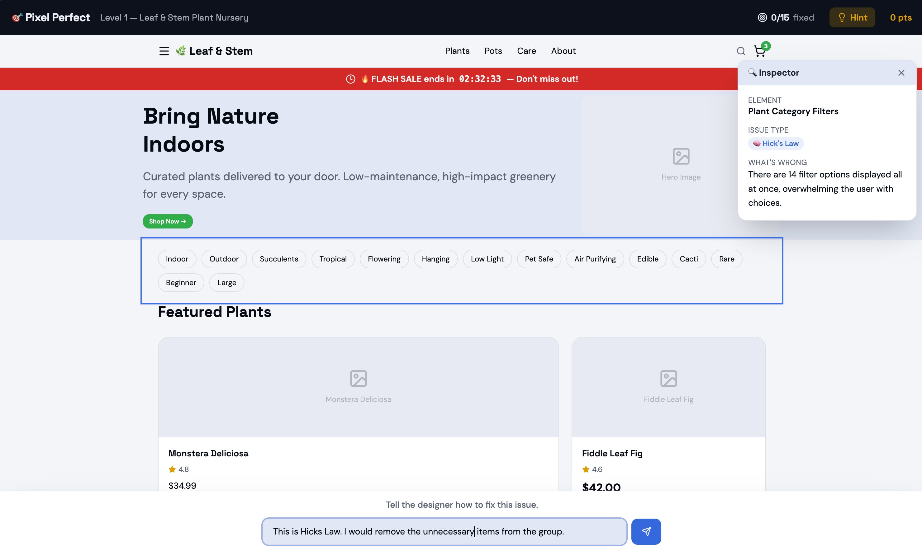Screen dimensions: 922x551
Task: Toggle the Pet Safe filter chip
Action: coord(539,259)
